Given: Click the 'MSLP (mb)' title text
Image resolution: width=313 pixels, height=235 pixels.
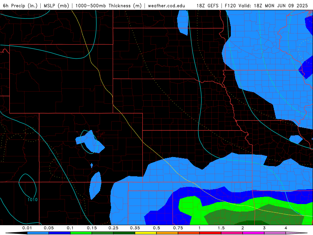Looking at the screenshot, I should 56,5.
